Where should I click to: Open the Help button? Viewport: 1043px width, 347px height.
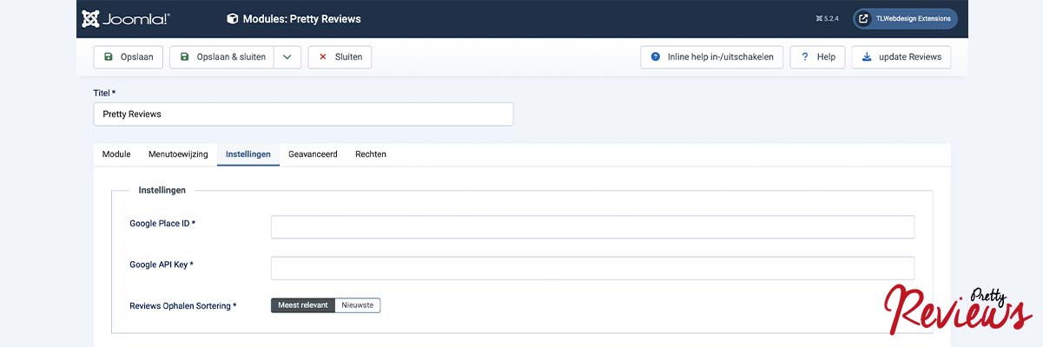(x=817, y=57)
